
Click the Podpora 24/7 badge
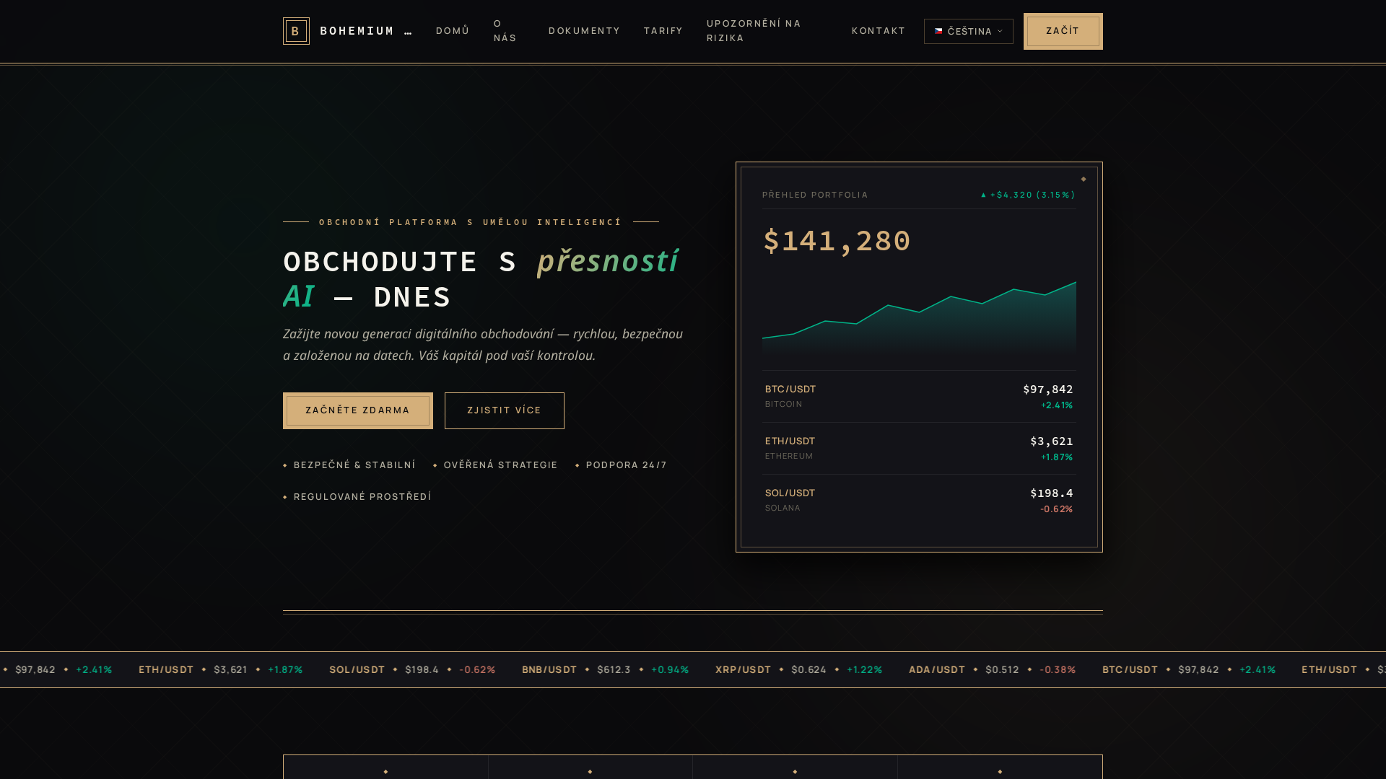(x=621, y=465)
